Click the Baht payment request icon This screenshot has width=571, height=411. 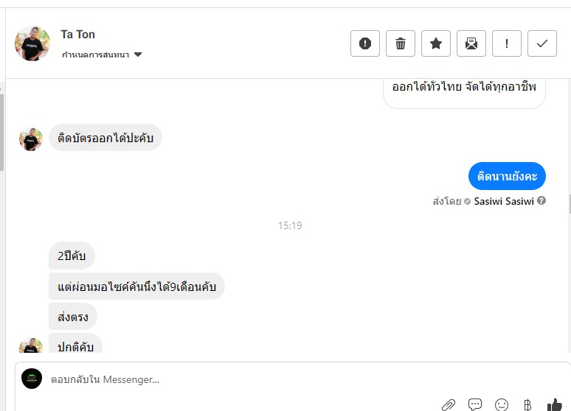pos(527,404)
